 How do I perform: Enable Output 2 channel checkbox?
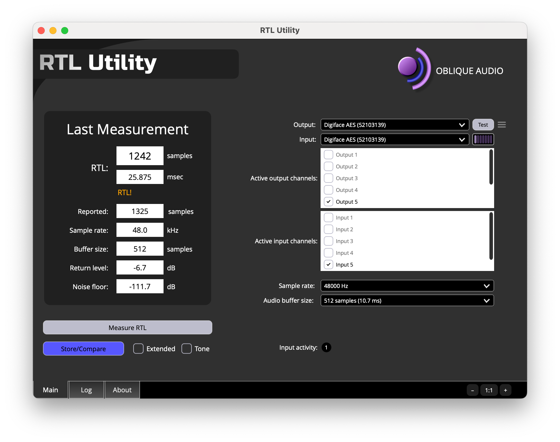(328, 166)
